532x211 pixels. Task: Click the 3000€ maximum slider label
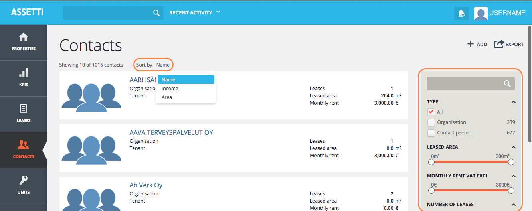503,185
